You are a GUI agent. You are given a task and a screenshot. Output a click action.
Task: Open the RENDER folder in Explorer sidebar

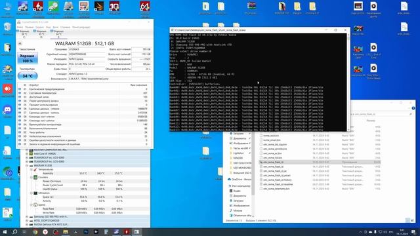click(x=238, y=158)
